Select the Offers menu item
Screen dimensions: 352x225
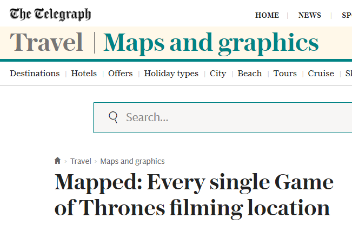click(121, 74)
